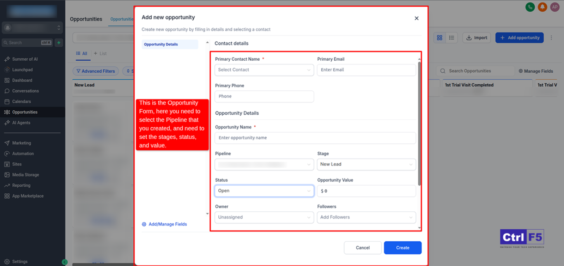Open the orange notifications bell icon

[542, 7]
